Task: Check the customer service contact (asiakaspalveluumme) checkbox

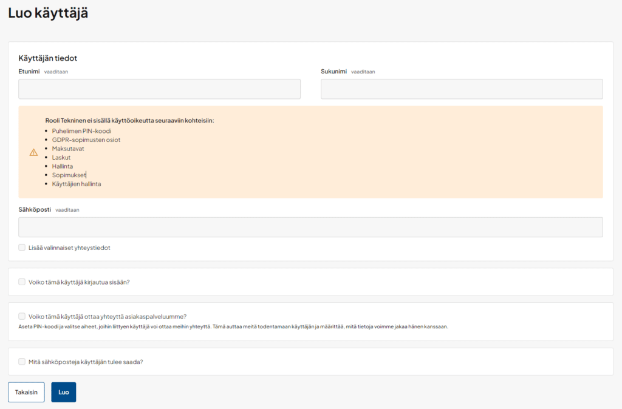Action: (x=22, y=316)
